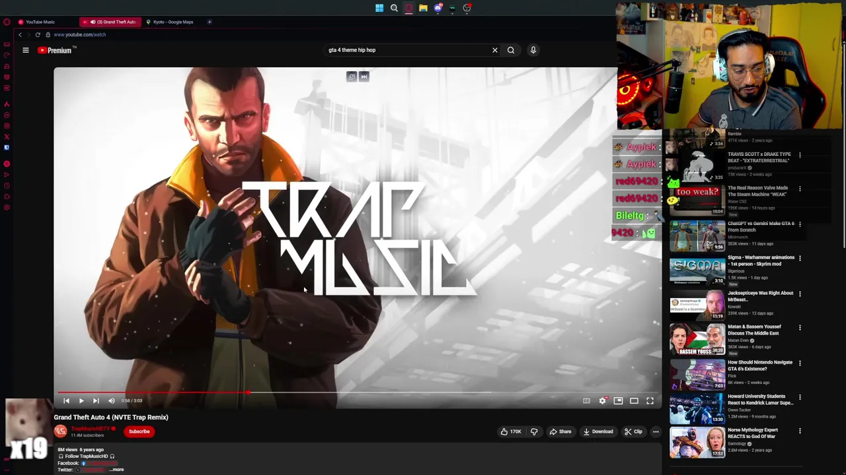
Task: Click inside the 'gta 4 theme hip hop' search field
Action: [x=406, y=50]
